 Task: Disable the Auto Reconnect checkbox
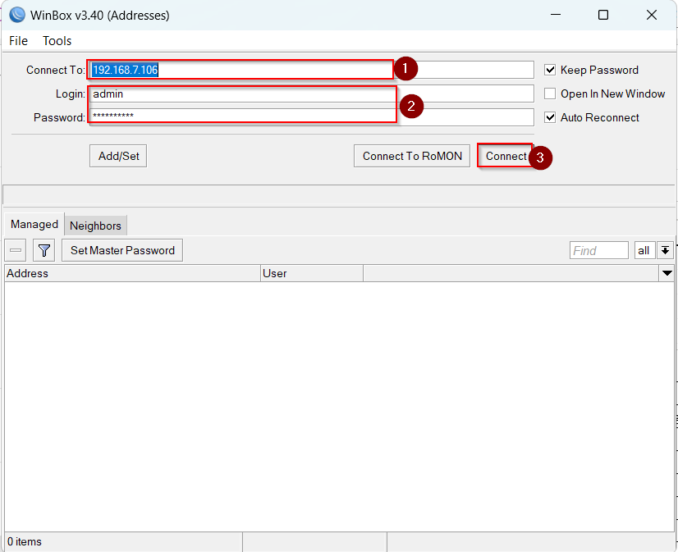point(551,118)
